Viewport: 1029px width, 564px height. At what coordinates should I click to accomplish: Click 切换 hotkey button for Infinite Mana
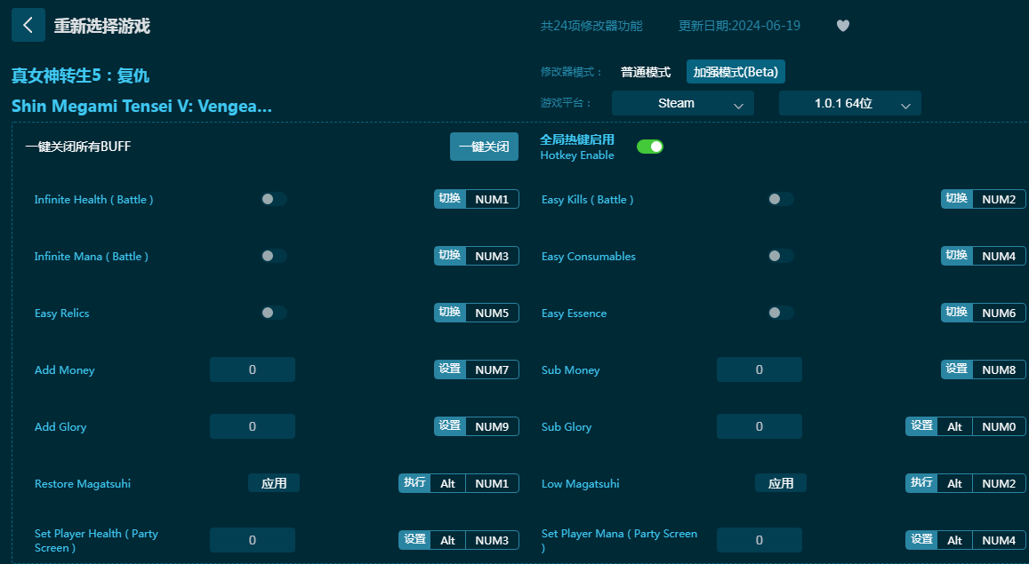click(449, 256)
